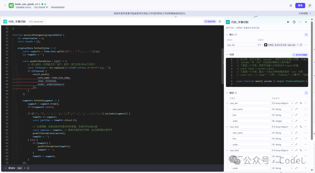The height and width of the screenshot is (173, 315).
Task: Go back using the top-left arrow
Action: [5, 6]
